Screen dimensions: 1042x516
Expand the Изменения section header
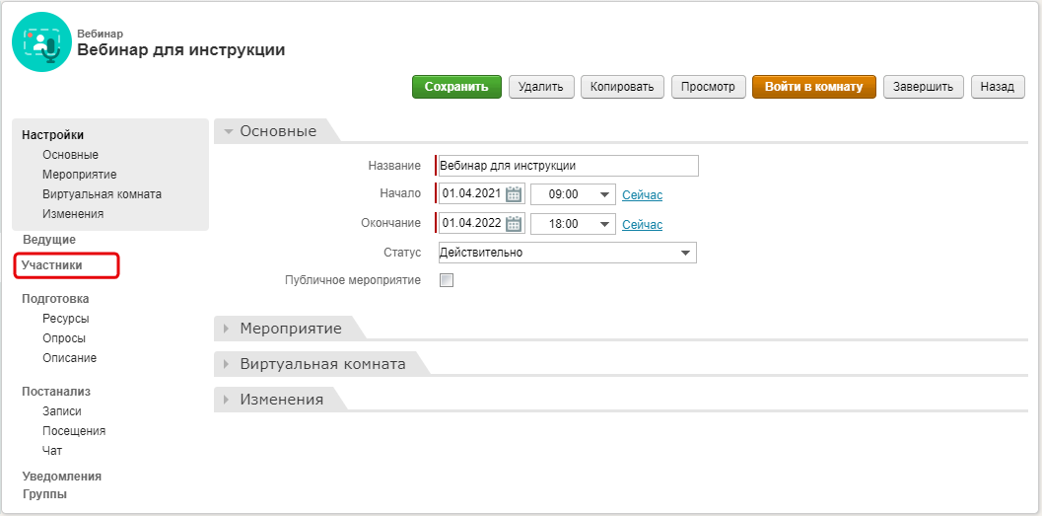point(281,399)
